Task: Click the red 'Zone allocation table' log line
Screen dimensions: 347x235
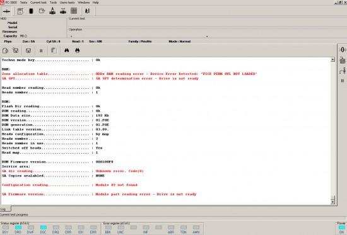Action: (129, 74)
